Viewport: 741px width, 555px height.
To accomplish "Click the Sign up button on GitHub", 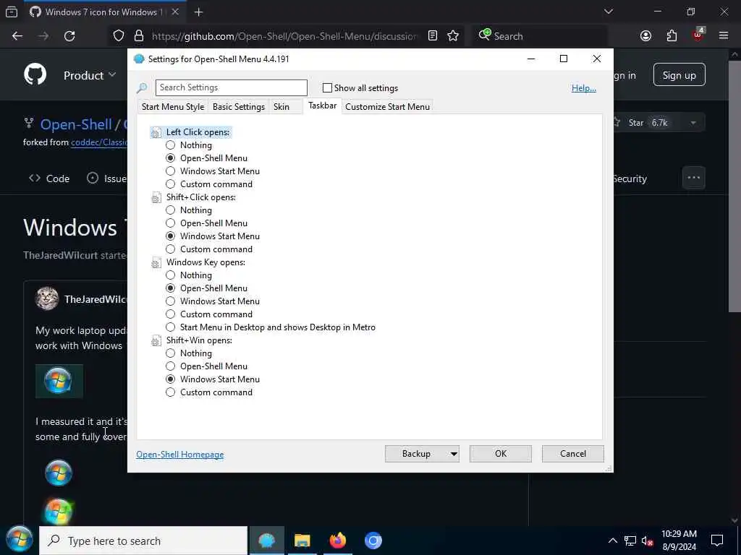I will 679,74.
